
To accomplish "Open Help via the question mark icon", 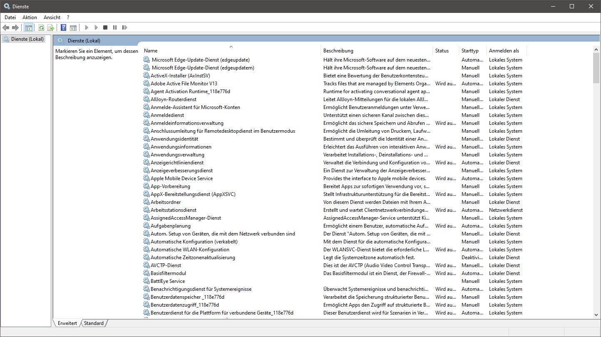I will click(63, 27).
